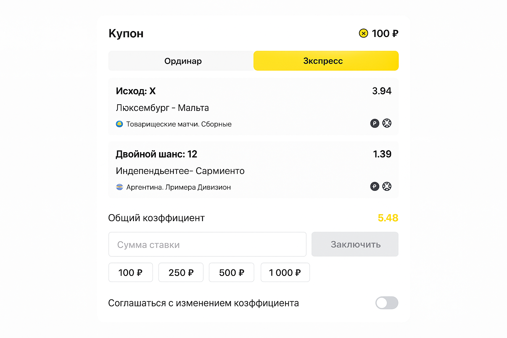Pick the 250 ₽ quick stake amount
The width and height of the screenshot is (507, 338).
coord(181,272)
